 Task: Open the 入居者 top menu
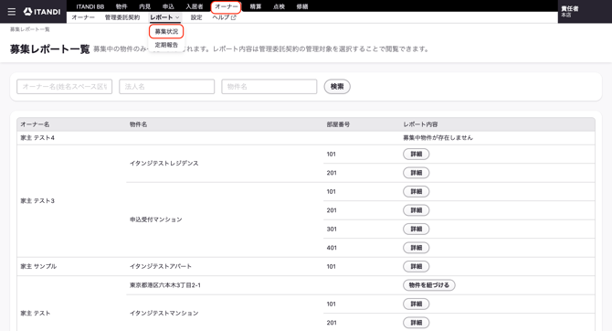click(x=195, y=6)
